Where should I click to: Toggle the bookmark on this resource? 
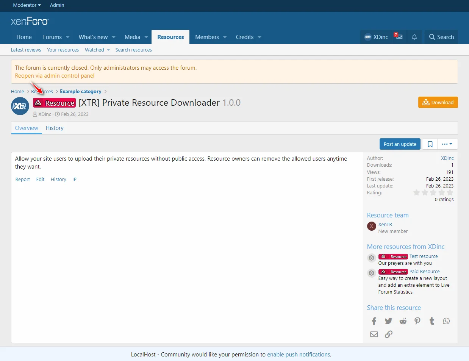(x=430, y=144)
